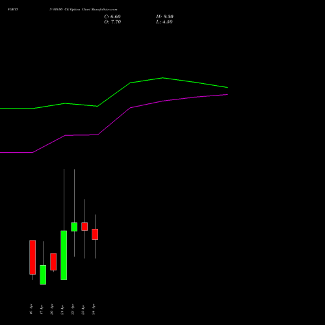
Task: Select the red candlestick for 16 Apr
Action: [32, 257]
